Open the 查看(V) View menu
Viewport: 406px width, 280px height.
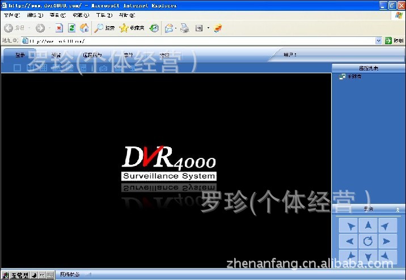pos(58,15)
